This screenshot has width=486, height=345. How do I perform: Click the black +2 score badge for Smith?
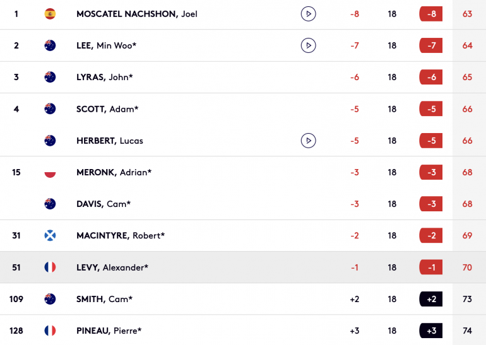[x=431, y=299]
